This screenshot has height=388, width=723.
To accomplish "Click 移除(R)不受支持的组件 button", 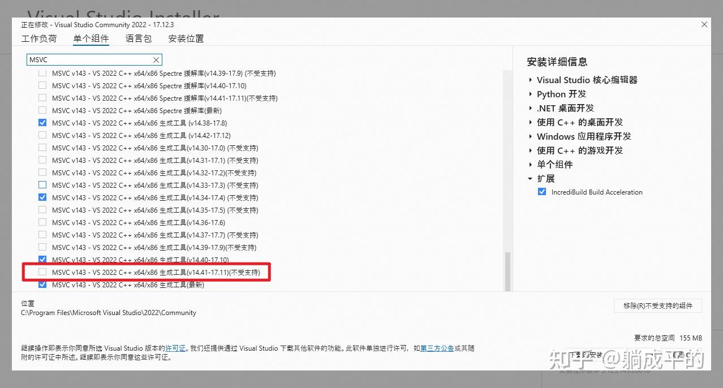I will point(657,305).
